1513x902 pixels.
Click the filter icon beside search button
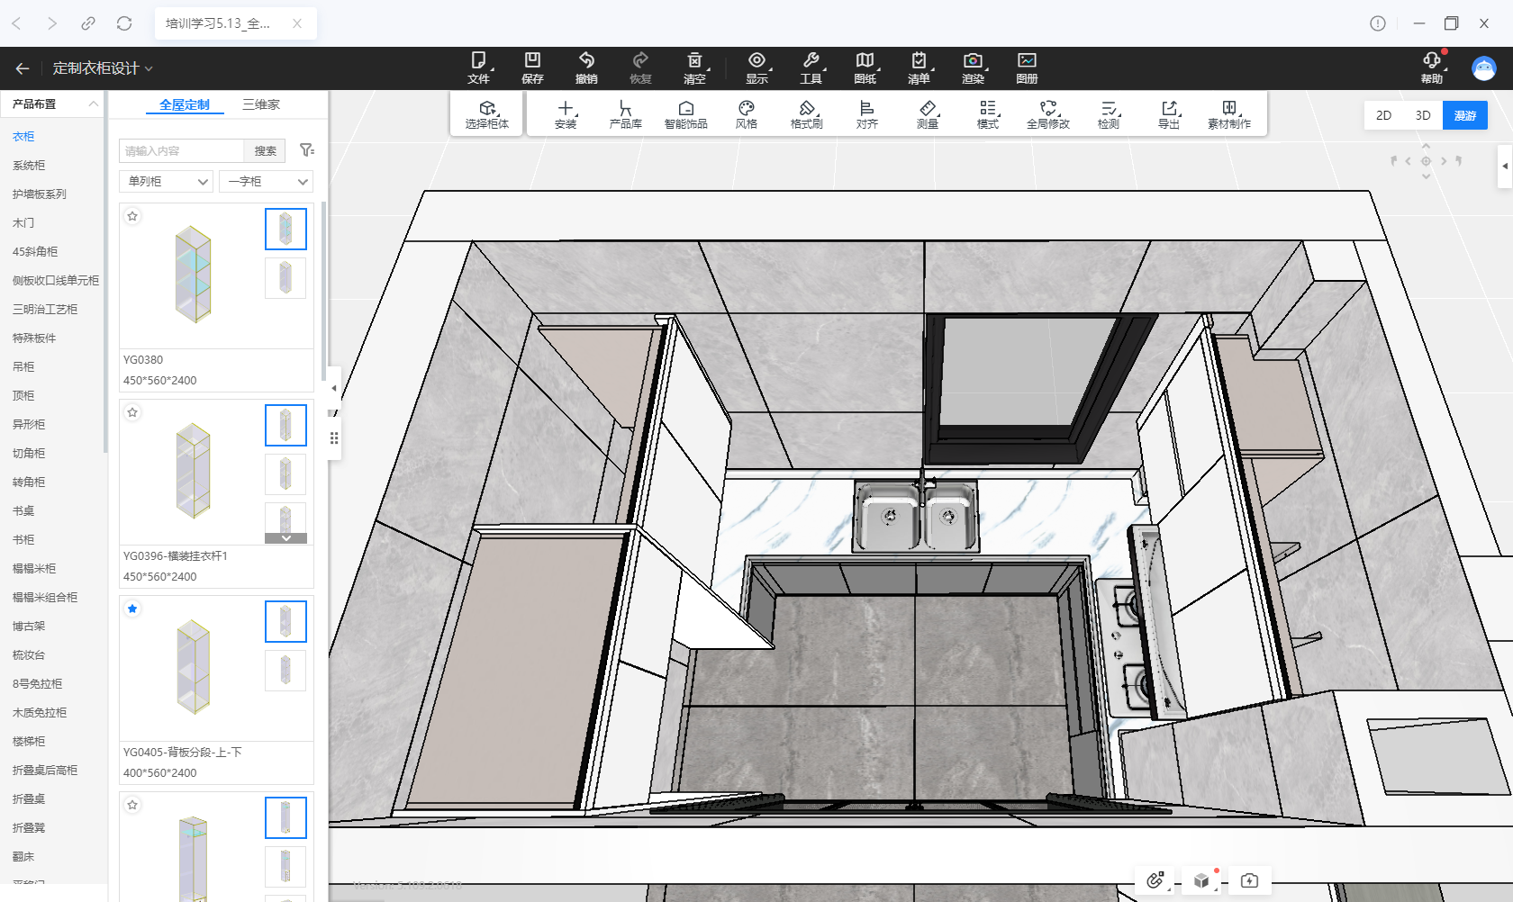point(306,150)
